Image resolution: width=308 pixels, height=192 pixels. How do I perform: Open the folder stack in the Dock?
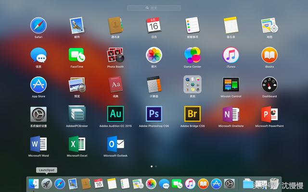248,184
